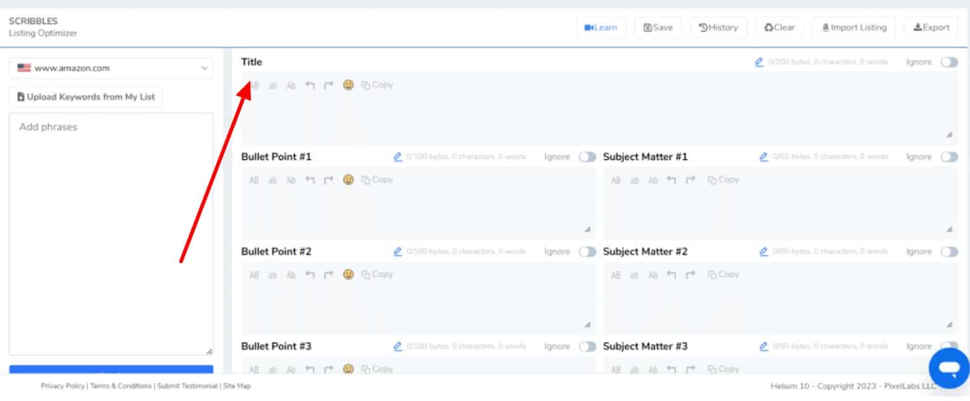Click inside the Bullet Point #1 text area
The image size is (970, 401).
coord(419,203)
